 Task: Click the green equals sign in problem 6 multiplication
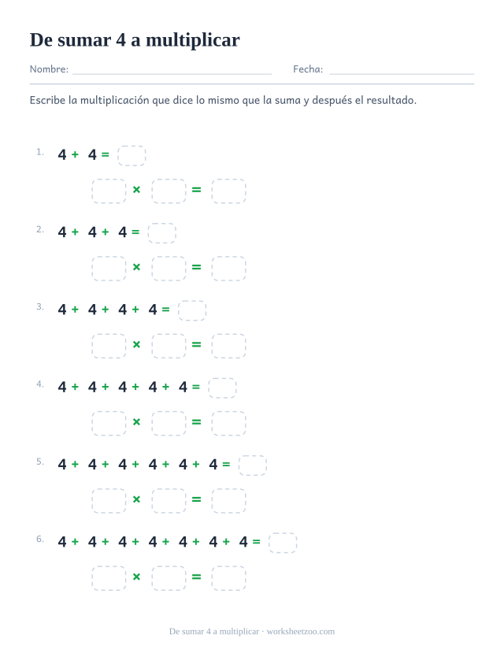(196, 577)
